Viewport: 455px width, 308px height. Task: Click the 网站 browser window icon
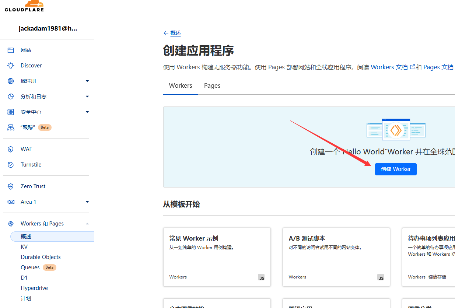point(11,50)
